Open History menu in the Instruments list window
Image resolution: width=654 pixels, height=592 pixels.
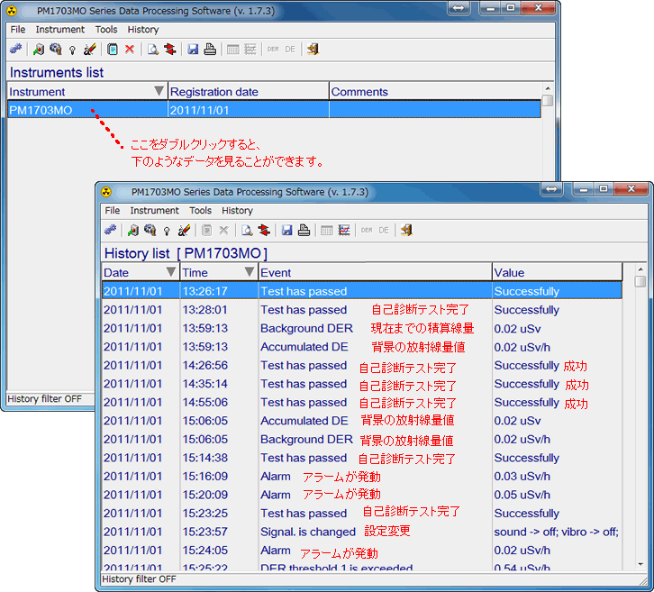click(143, 29)
